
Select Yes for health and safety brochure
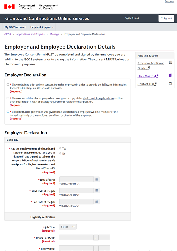[x=60, y=148]
